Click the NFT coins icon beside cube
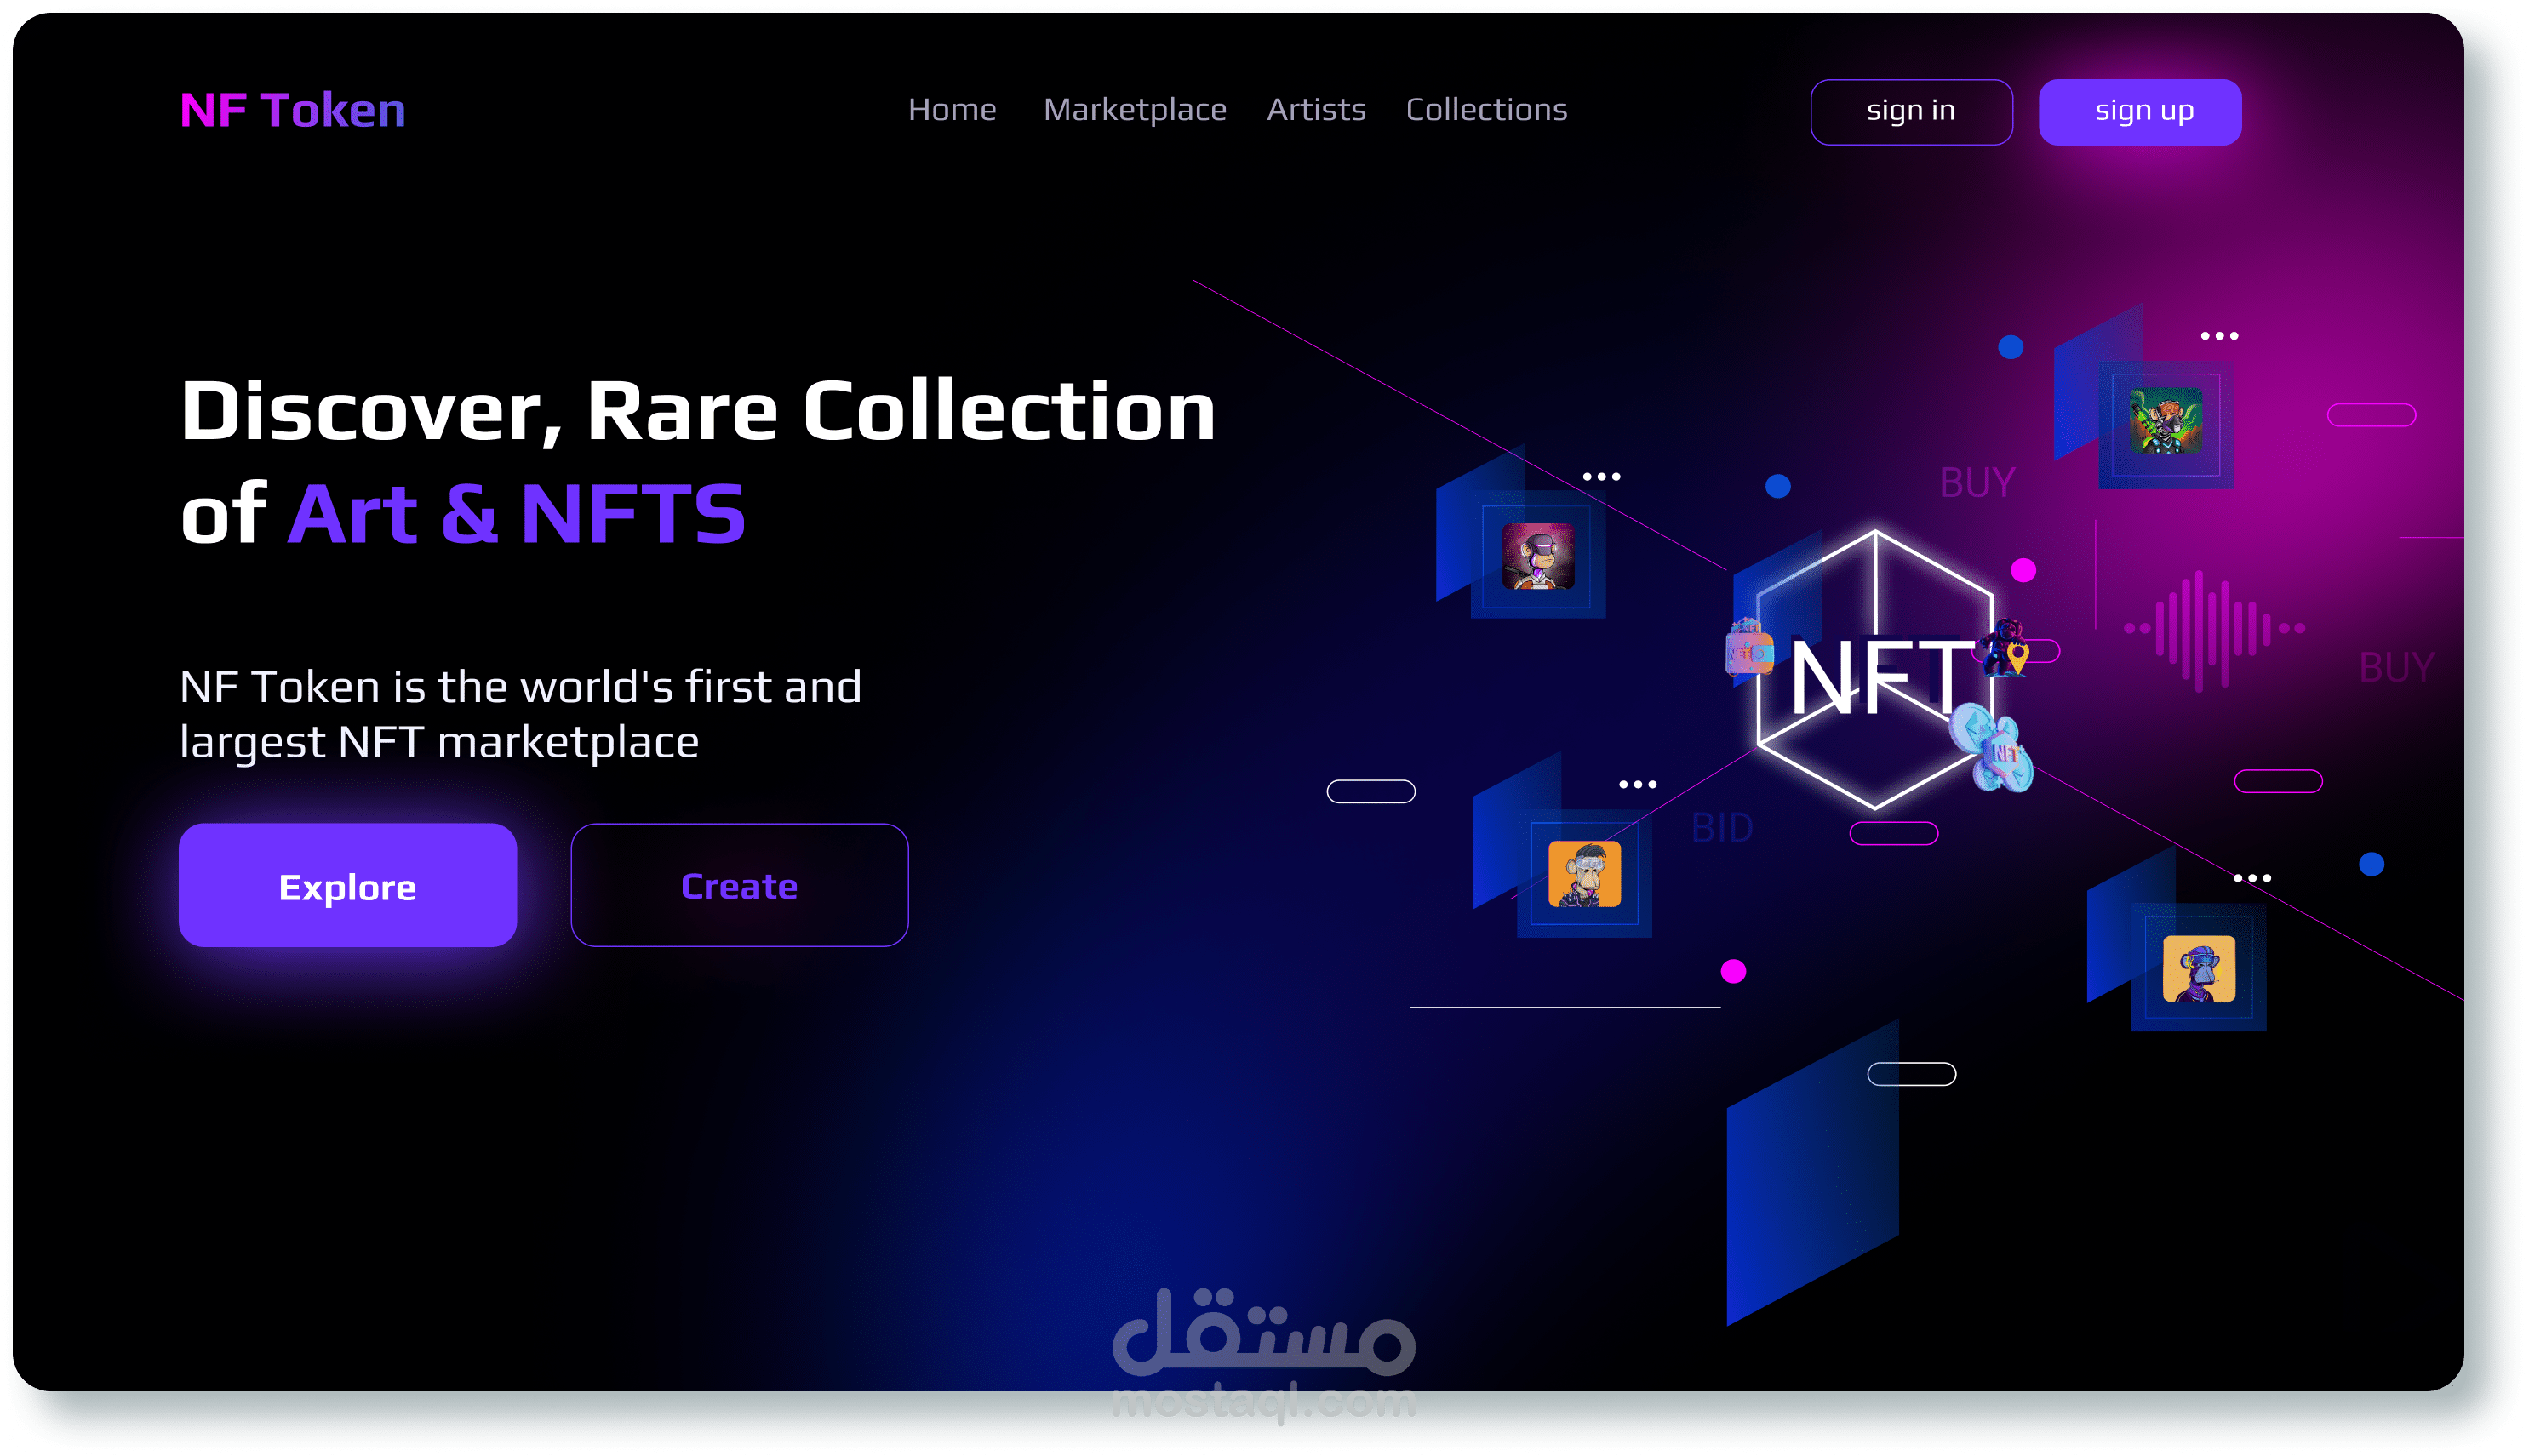2529x1456 pixels. [1994, 750]
